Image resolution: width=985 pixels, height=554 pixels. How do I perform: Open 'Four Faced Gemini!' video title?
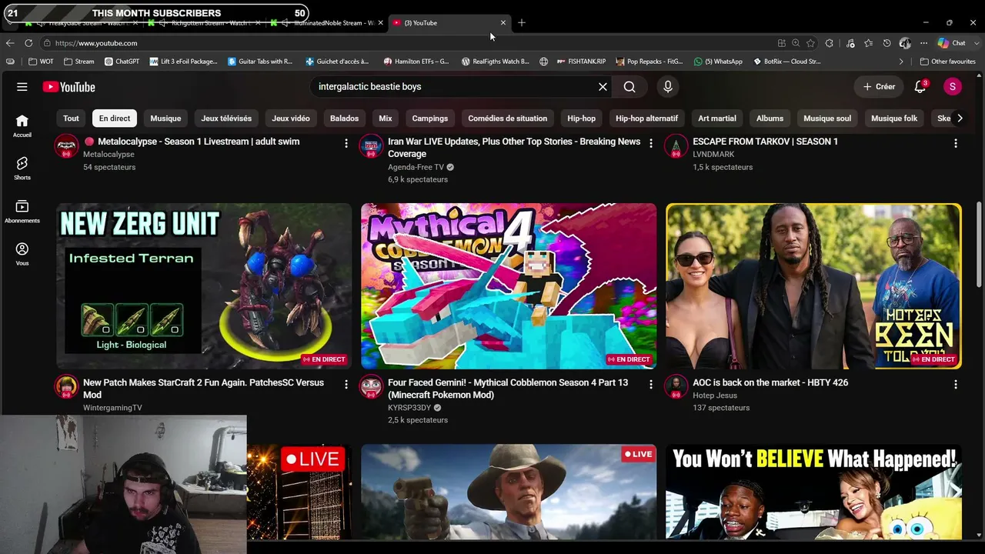508,389
